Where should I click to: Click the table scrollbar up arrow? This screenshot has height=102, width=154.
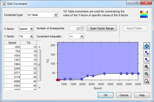39,47
